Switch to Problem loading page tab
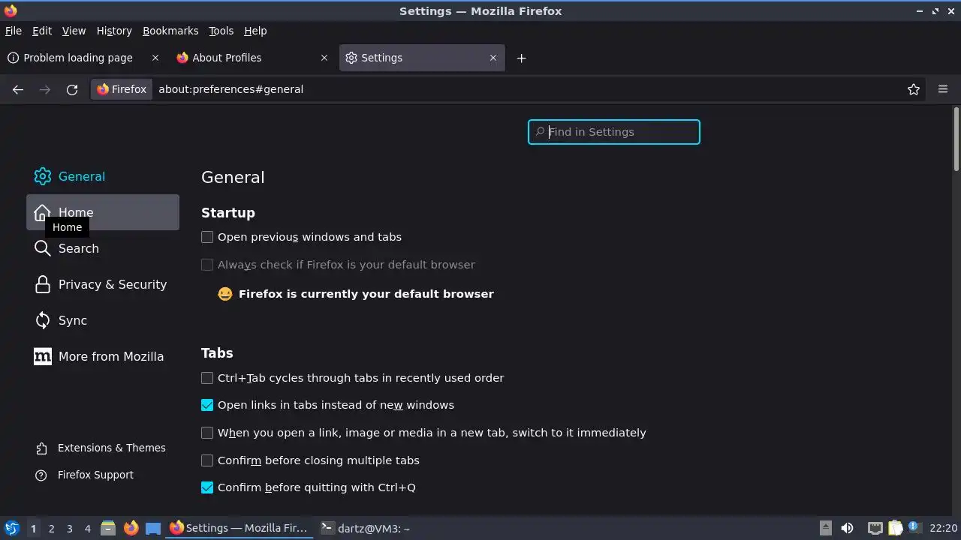The image size is (961, 540). 83,58
